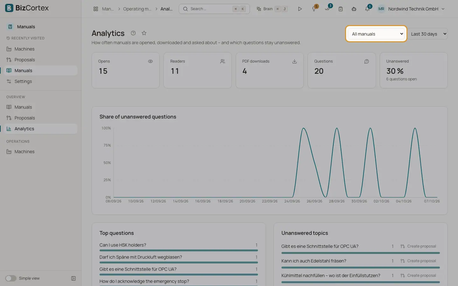Click the play icon in top bar

tap(300, 9)
